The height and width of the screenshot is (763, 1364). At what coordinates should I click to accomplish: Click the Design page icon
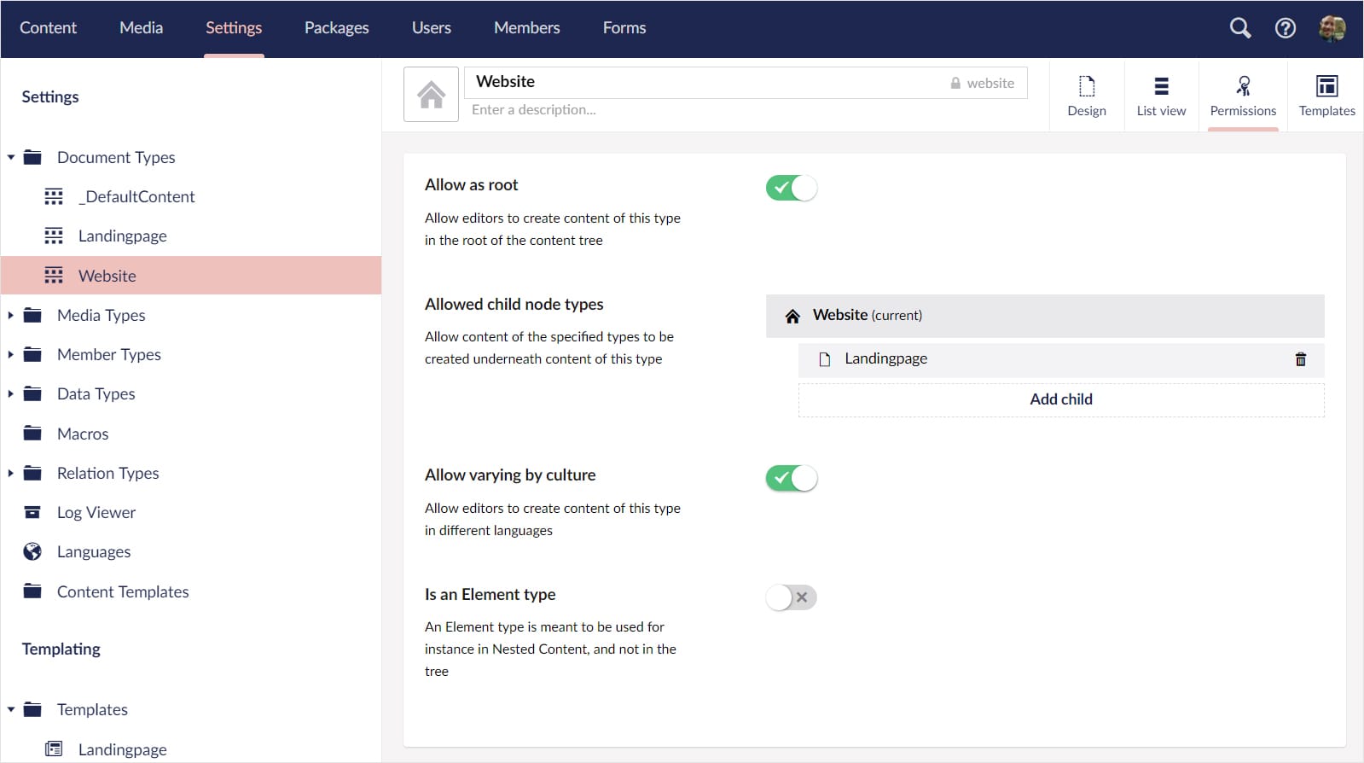pyautogui.click(x=1087, y=86)
